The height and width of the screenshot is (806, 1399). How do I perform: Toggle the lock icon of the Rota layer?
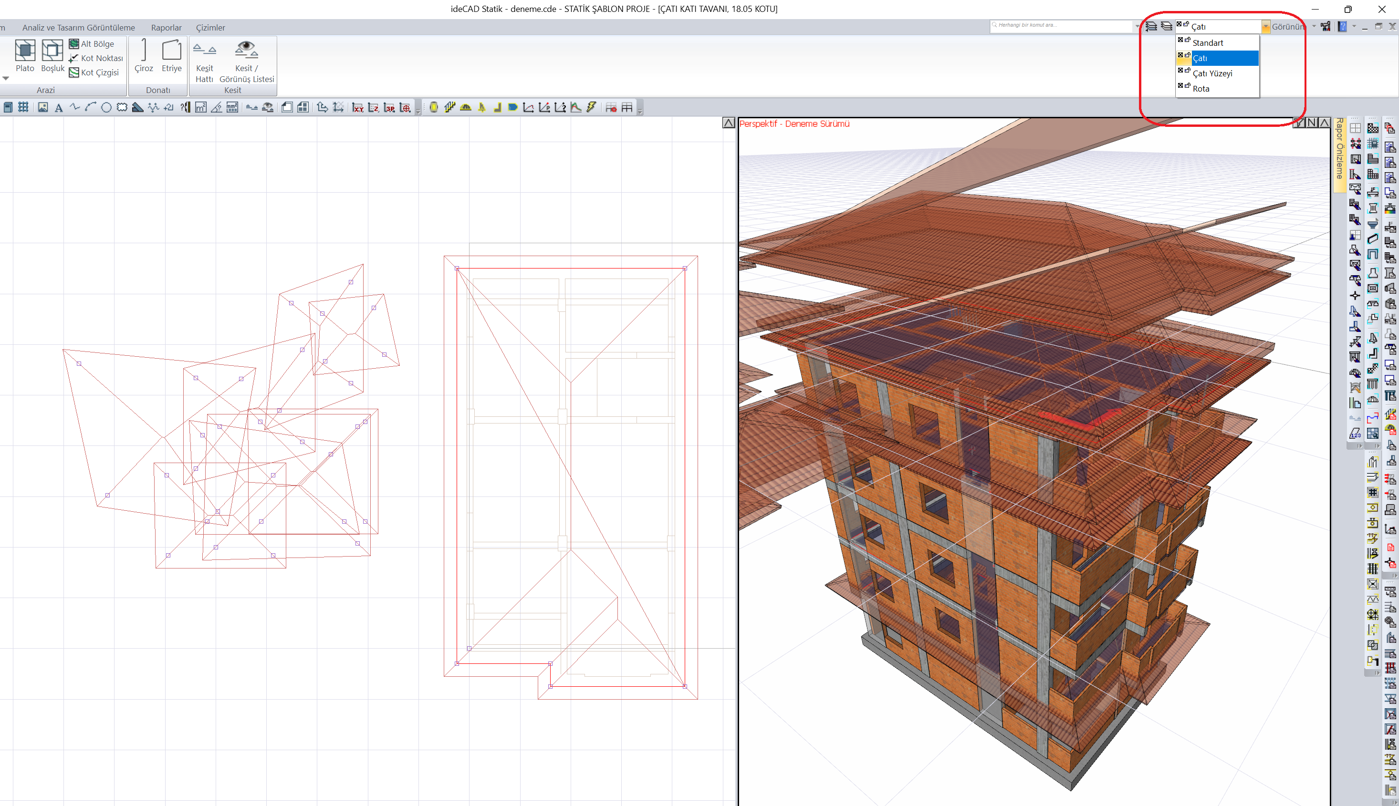1188,85
